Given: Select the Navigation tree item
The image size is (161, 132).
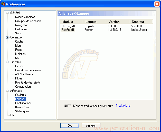Looking at the screenshot, I should pos(22,25).
